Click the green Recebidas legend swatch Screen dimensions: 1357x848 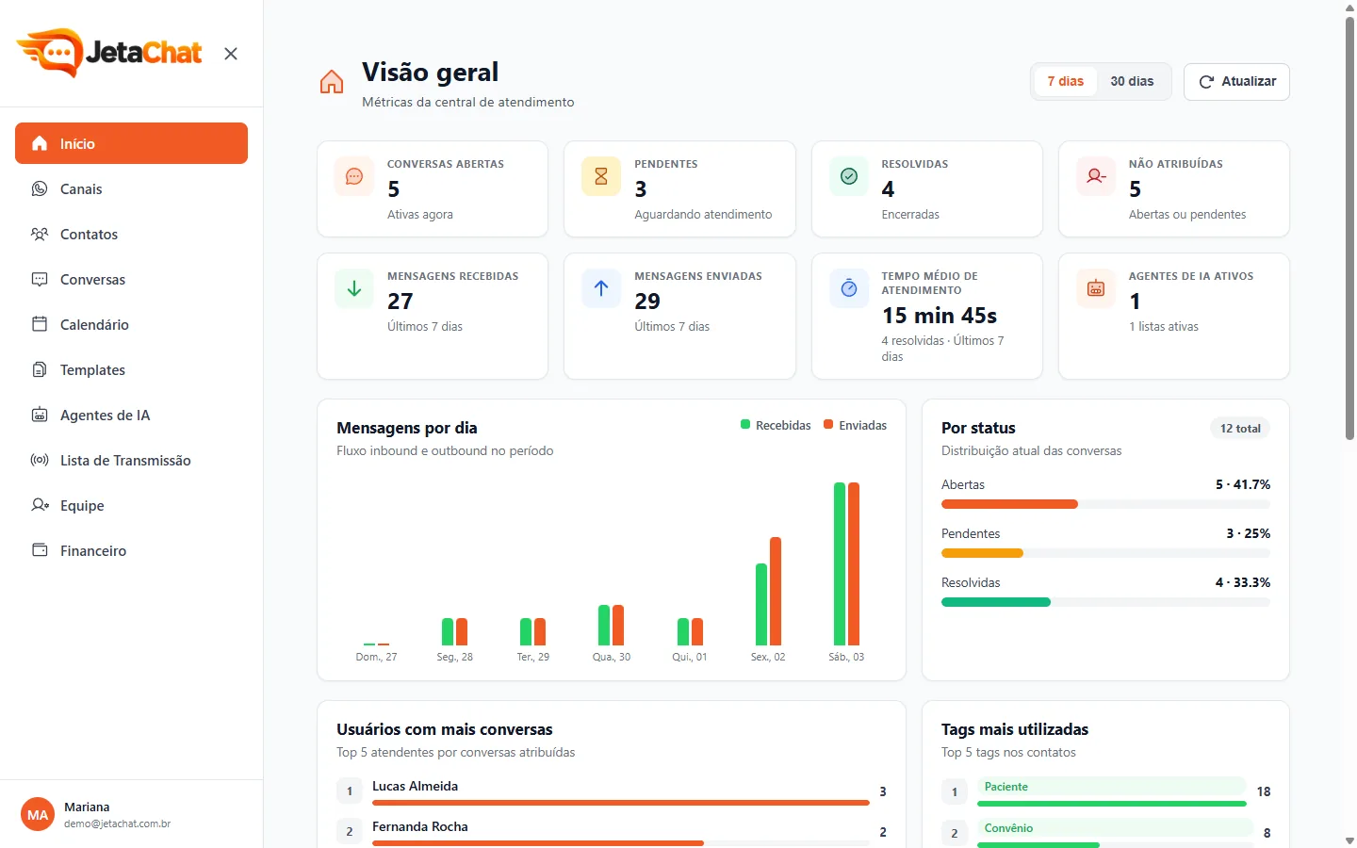(x=745, y=425)
